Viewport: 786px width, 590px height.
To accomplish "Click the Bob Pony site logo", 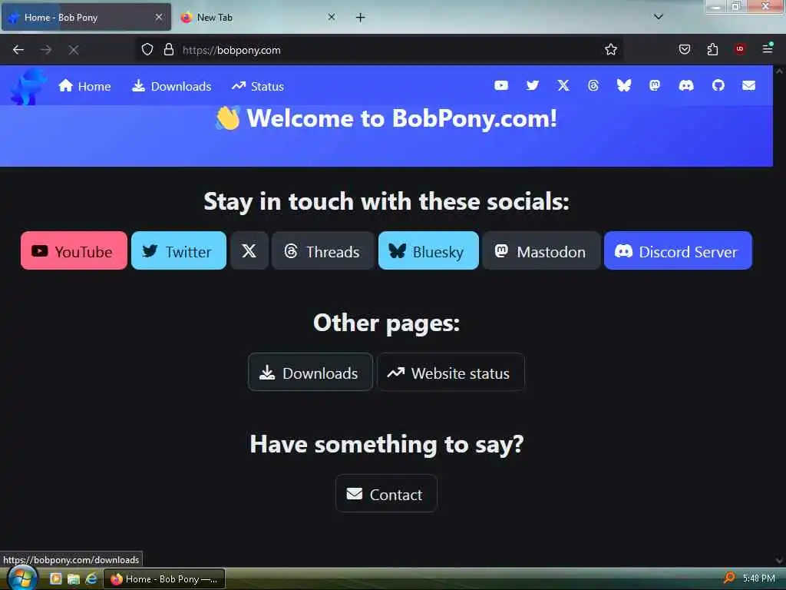I will point(28,87).
